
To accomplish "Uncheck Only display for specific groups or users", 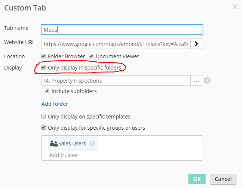I will point(43,128).
